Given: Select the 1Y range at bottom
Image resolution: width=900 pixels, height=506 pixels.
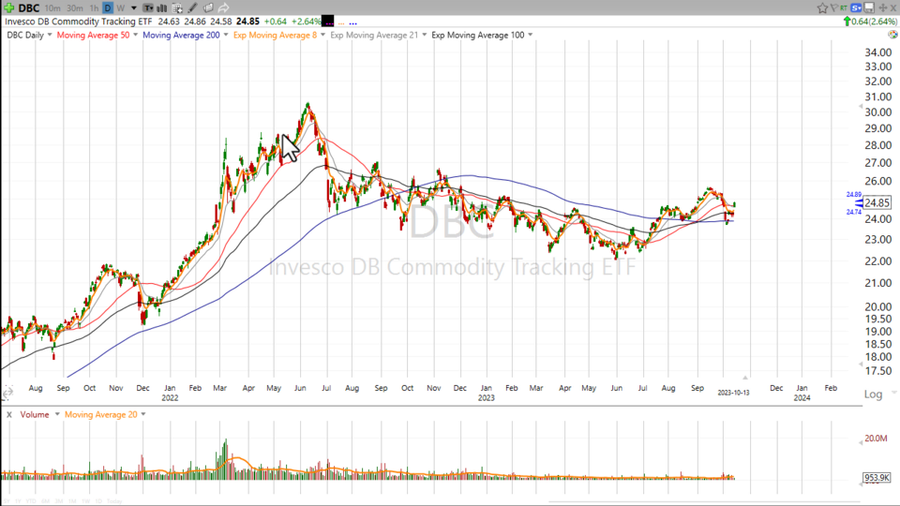Looking at the screenshot, I should 18,501.
